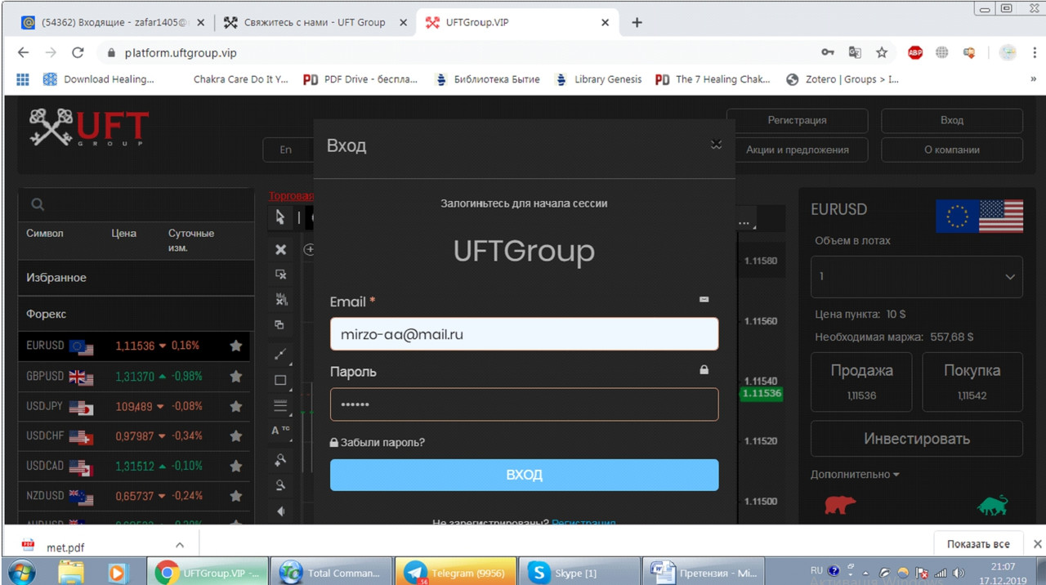Close the Вход login dialog

(716, 145)
